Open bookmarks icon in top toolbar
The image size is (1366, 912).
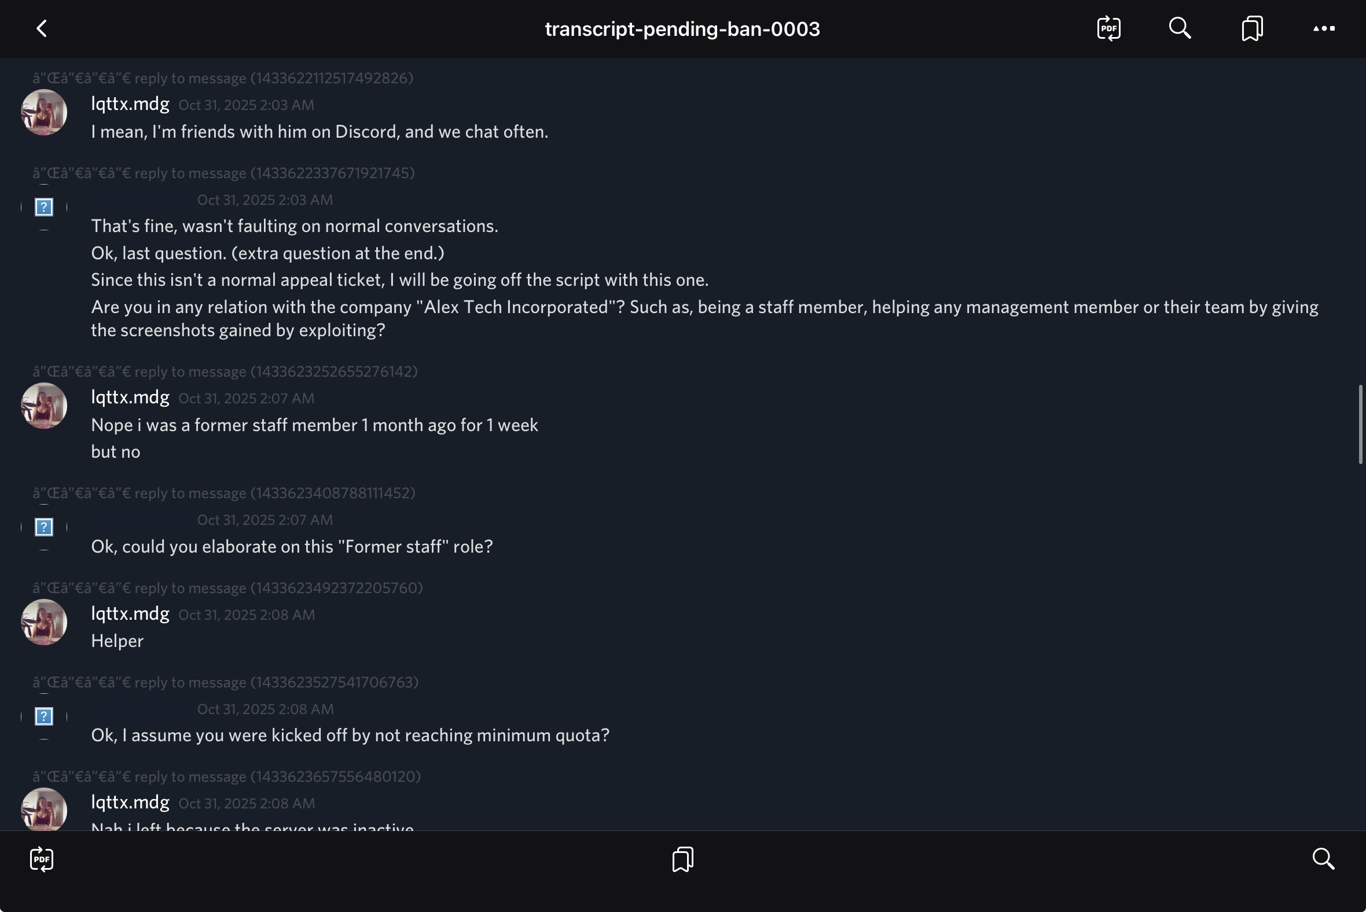click(x=1252, y=28)
